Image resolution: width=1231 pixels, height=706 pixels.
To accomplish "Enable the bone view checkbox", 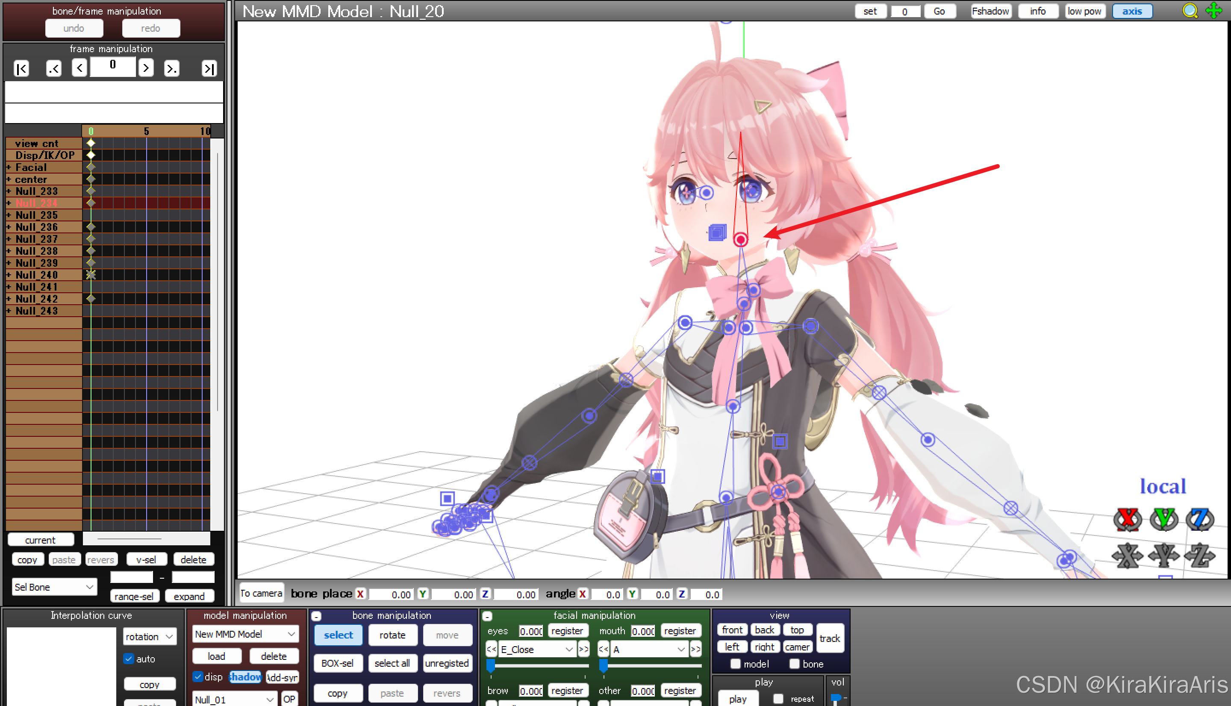I will [794, 664].
